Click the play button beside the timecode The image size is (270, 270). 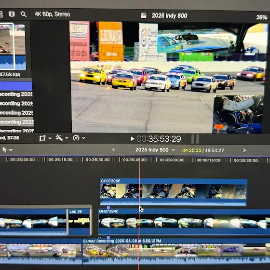click(132, 139)
